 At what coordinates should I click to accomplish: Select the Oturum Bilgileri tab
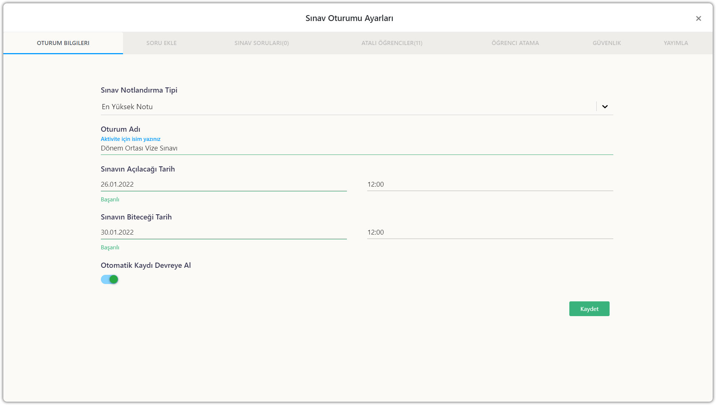(x=63, y=43)
